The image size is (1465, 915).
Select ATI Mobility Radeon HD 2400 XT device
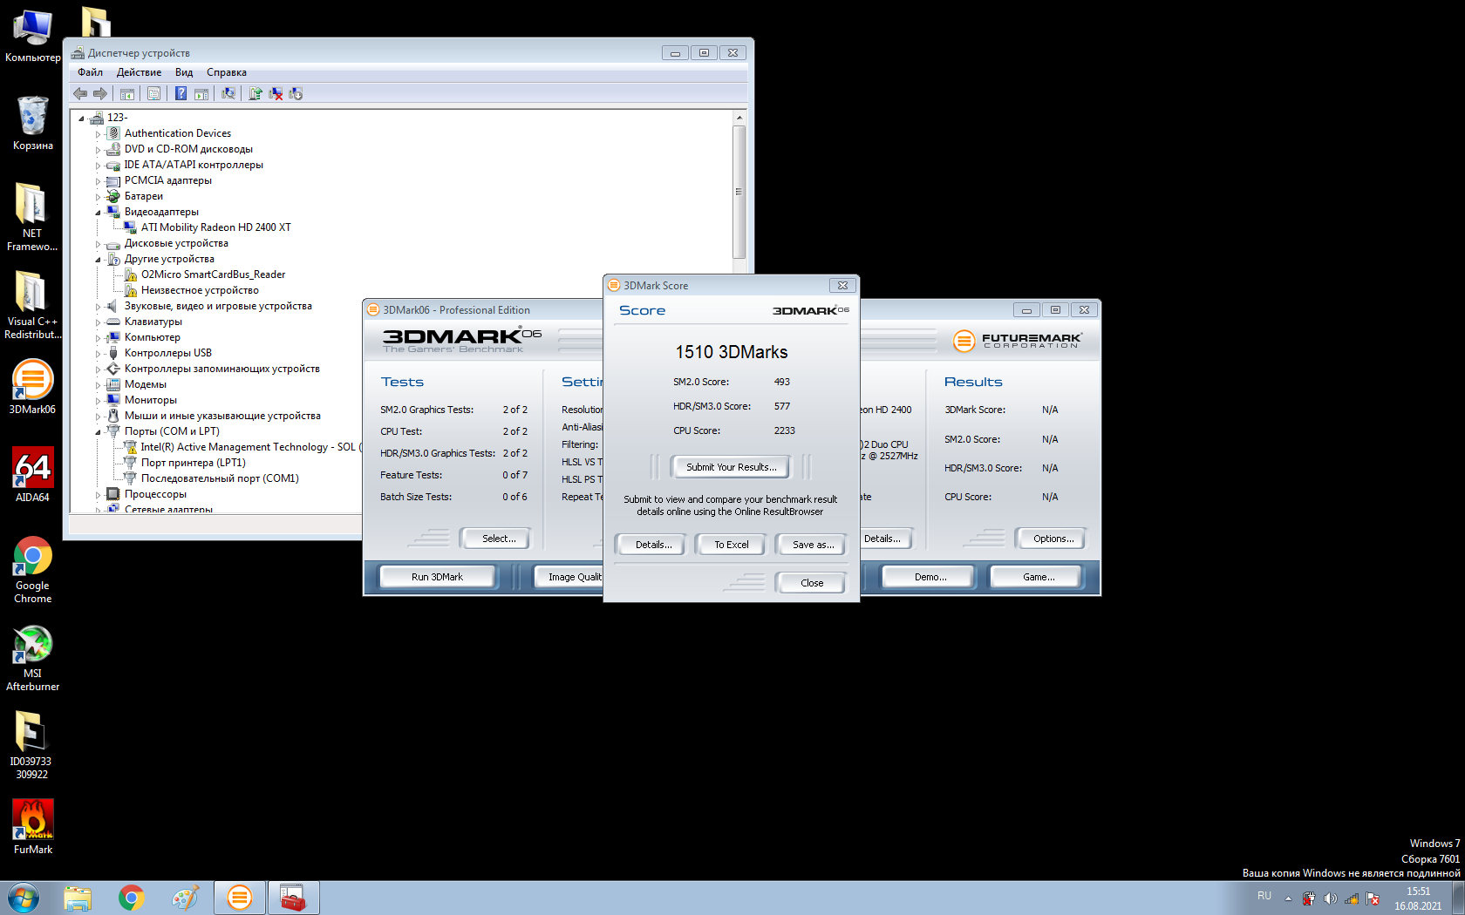(x=215, y=227)
